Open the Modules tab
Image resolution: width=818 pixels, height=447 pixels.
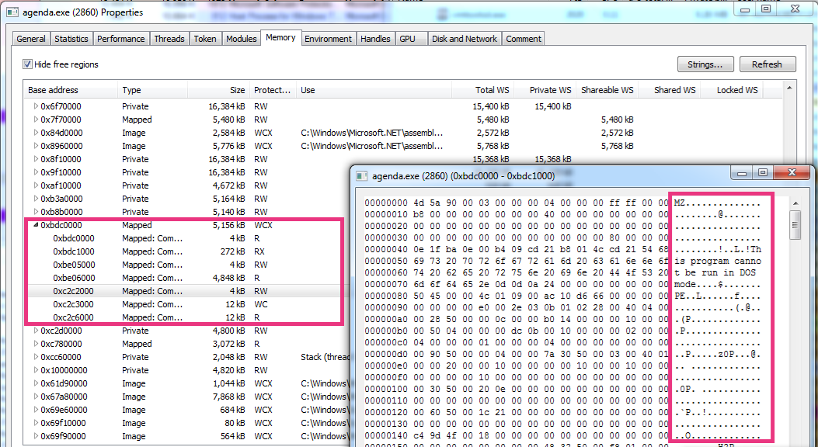tap(241, 39)
